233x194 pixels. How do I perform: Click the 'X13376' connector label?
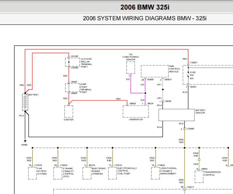pos(38,165)
